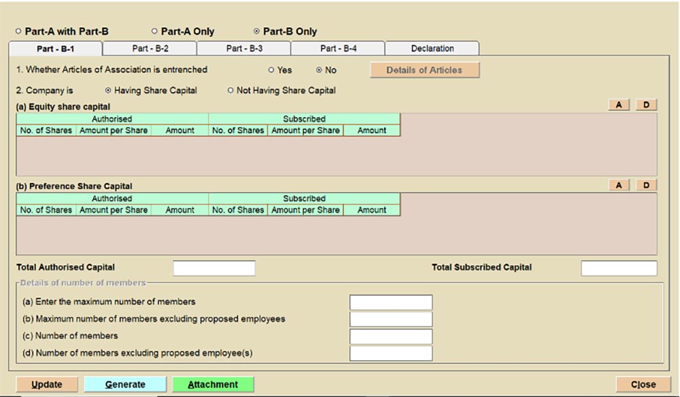Select Not Having Share Capital option
Image resolution: width=680 pixels, height=397 pixels.
231,90
